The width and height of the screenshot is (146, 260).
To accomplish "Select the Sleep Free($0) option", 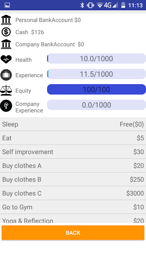I will [73, 124].
